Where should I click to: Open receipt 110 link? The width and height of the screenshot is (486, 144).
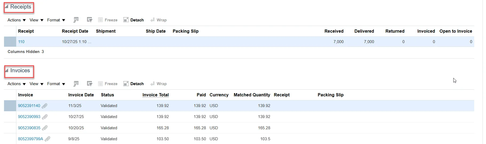(21, 42)
